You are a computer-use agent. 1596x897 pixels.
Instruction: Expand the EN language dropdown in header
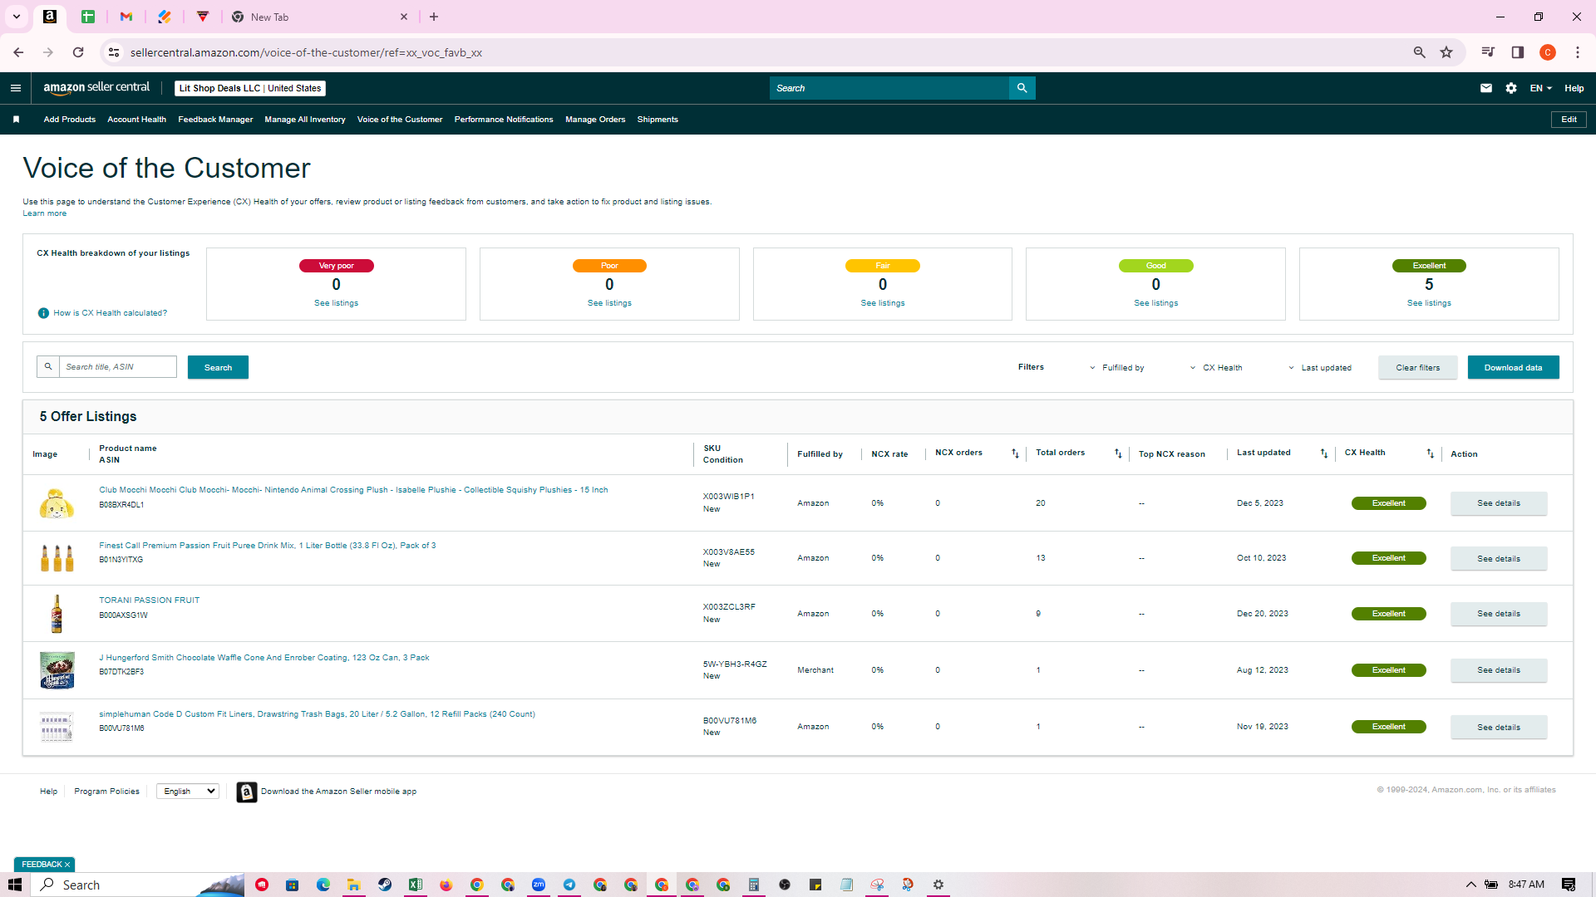pos(1541,88)
